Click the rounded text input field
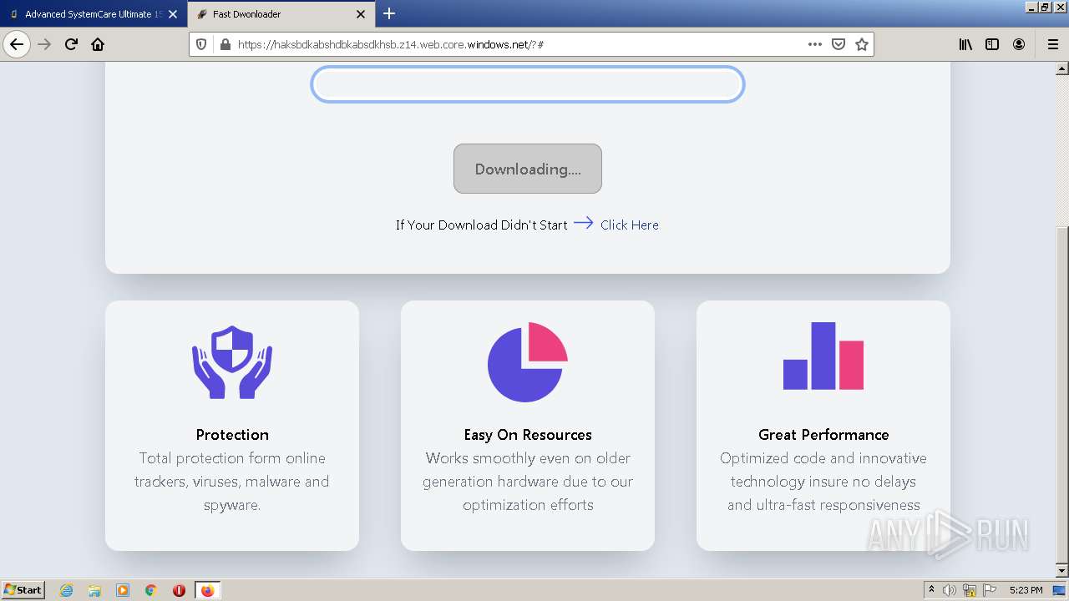This screenshot has width=1069, height=601. point(528,84)
